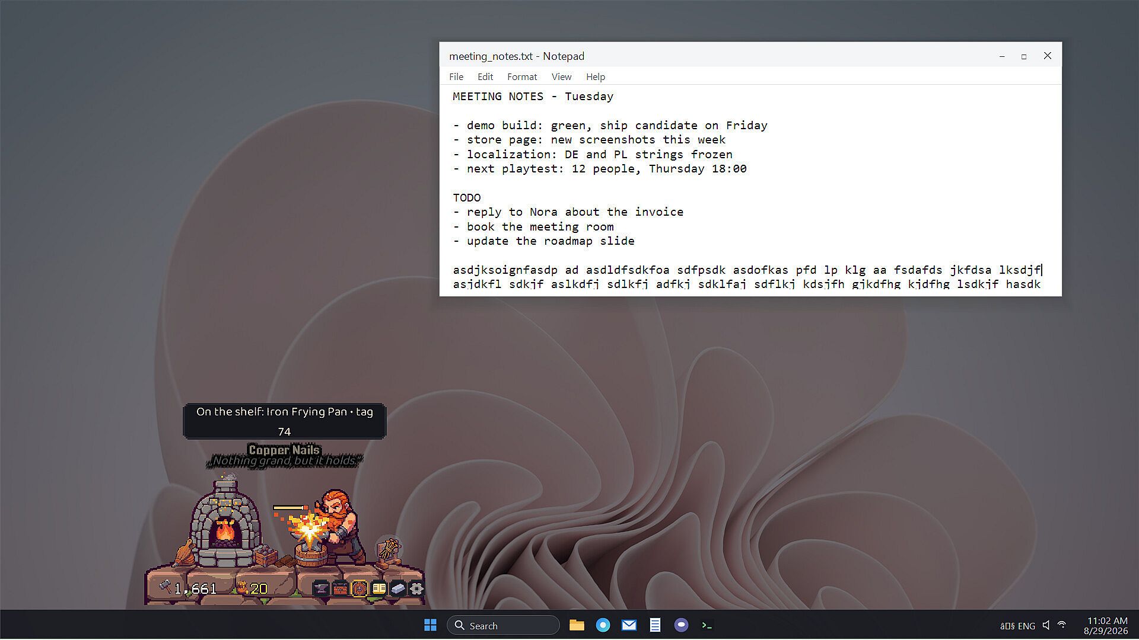This screenshot has height=640, width=1139.
Task: Close the Notepad window
Action: pos(1048,56)
